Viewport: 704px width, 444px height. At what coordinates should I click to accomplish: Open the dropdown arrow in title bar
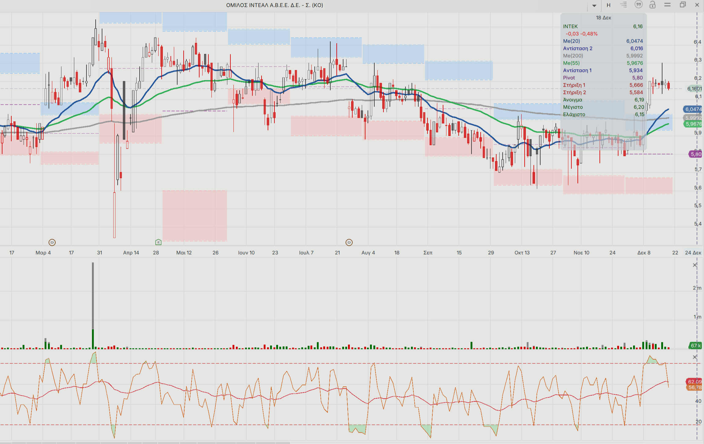(594, 5)
